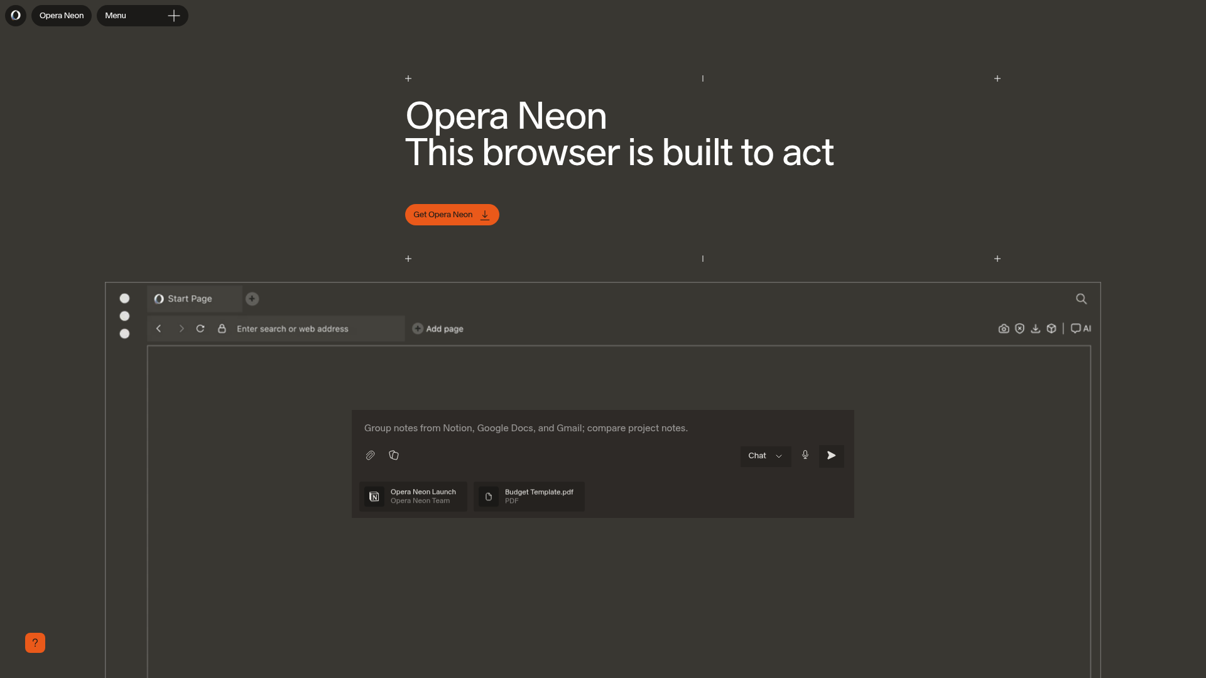Click the camera snapshot icon in toolbar
The image size is (1206, 678).
tap(1004, 328)
